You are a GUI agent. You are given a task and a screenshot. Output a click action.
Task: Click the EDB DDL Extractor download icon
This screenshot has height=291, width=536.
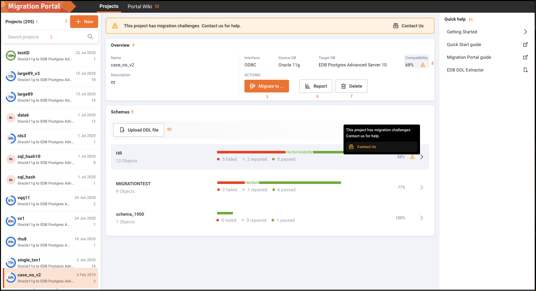(525, 70)
